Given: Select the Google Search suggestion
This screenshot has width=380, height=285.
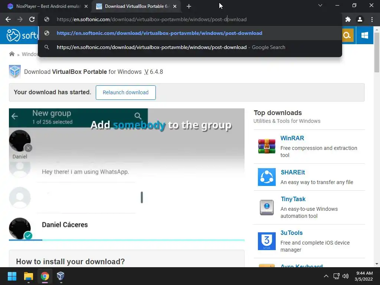Looking at the screenshot, I should pos(190,47).
